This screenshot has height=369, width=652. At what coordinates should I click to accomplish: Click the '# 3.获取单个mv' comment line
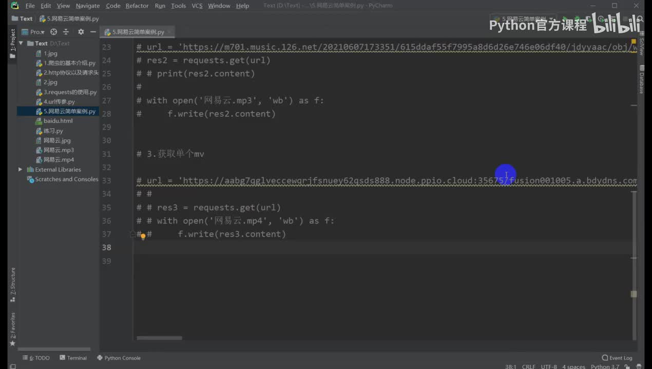pos(170,154)
